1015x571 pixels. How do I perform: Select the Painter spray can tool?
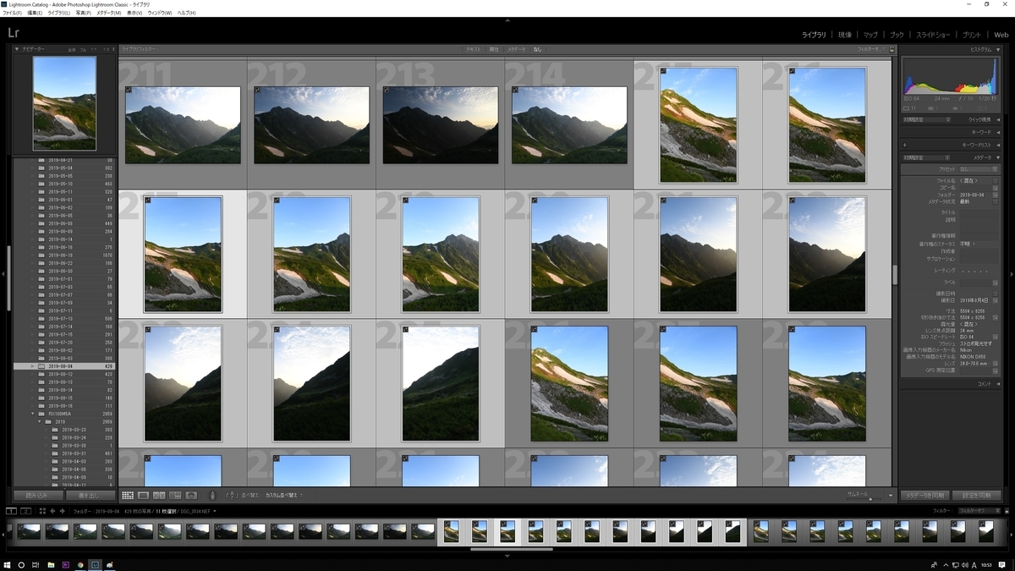(x=212, y=496)
